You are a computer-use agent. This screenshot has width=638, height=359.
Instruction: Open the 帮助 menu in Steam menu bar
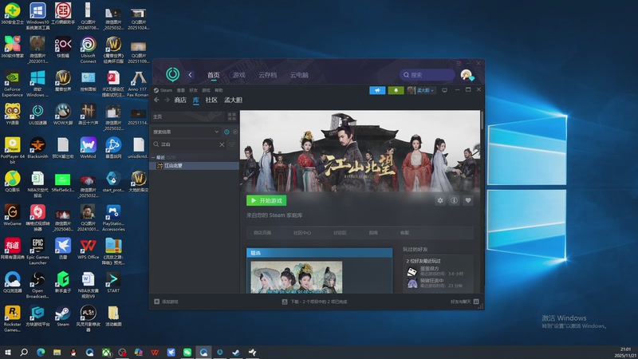click(219, 90)
